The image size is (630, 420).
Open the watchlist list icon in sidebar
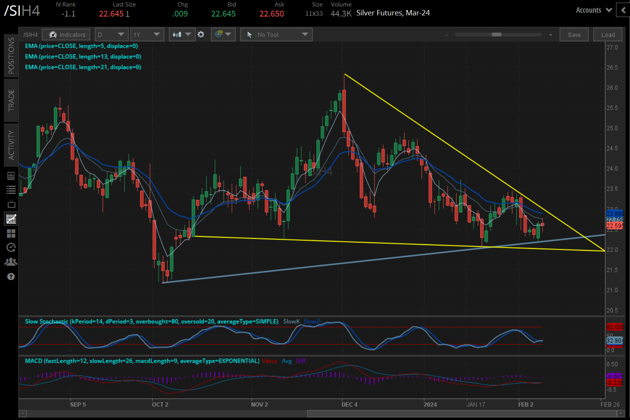[11, 190]
